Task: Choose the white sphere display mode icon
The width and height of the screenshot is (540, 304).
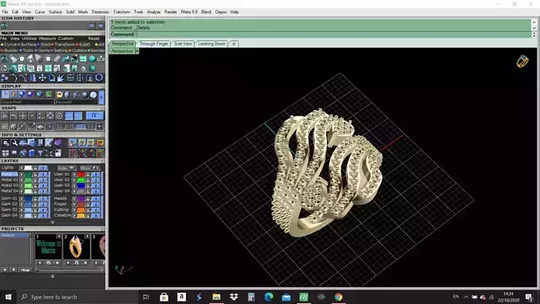Action: (x=93, y=94)
